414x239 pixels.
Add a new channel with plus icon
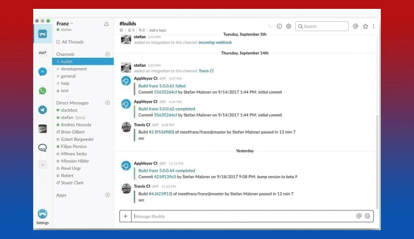(107, 54)
